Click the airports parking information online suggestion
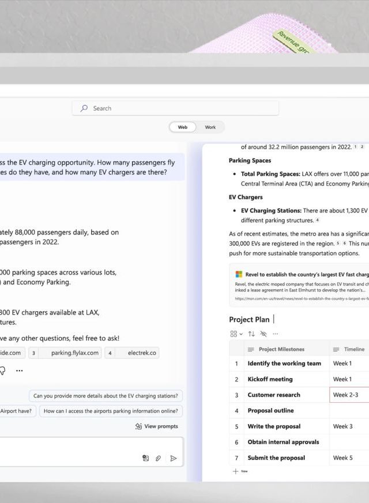 [x=111, y=411]
